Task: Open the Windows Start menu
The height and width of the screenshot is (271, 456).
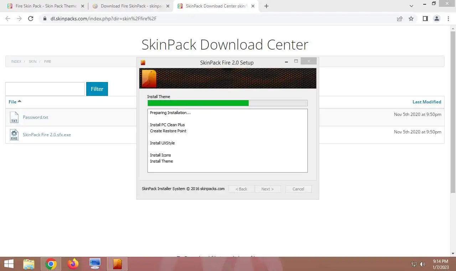Action: (x=9, y=264)
